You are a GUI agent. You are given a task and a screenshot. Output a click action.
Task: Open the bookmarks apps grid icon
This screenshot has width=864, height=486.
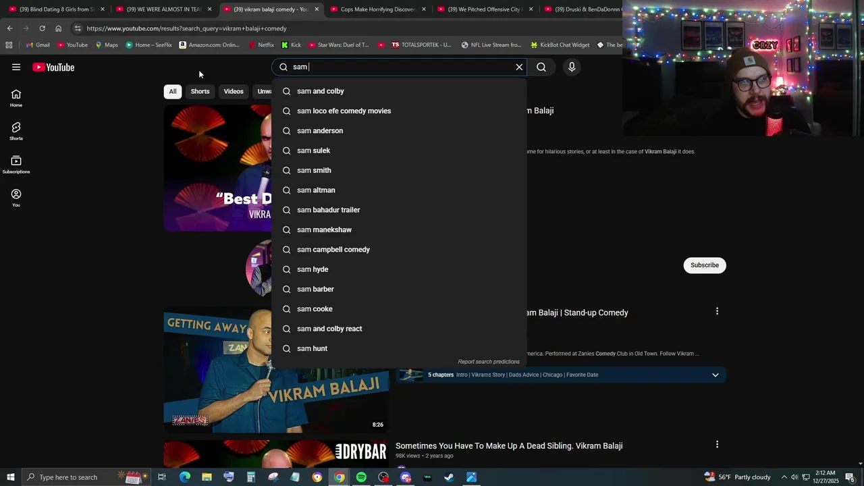9,45
